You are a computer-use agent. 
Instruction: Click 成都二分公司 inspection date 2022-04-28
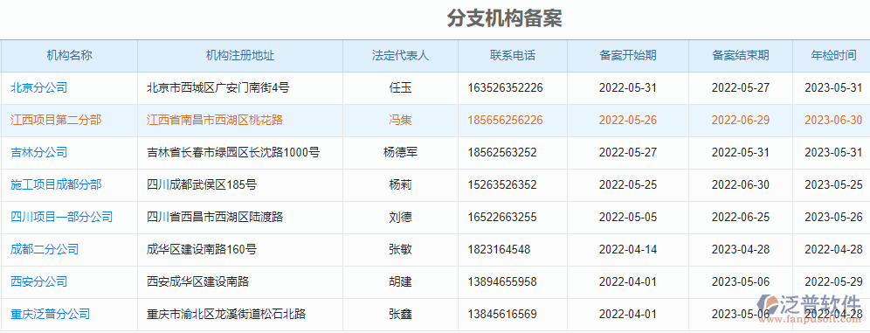(x=833, y=249)
